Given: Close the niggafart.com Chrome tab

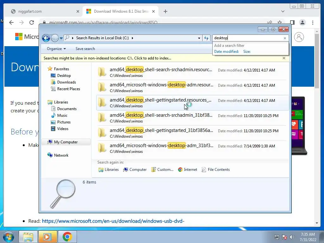Looking at the screenshot, I should point(78,12).
